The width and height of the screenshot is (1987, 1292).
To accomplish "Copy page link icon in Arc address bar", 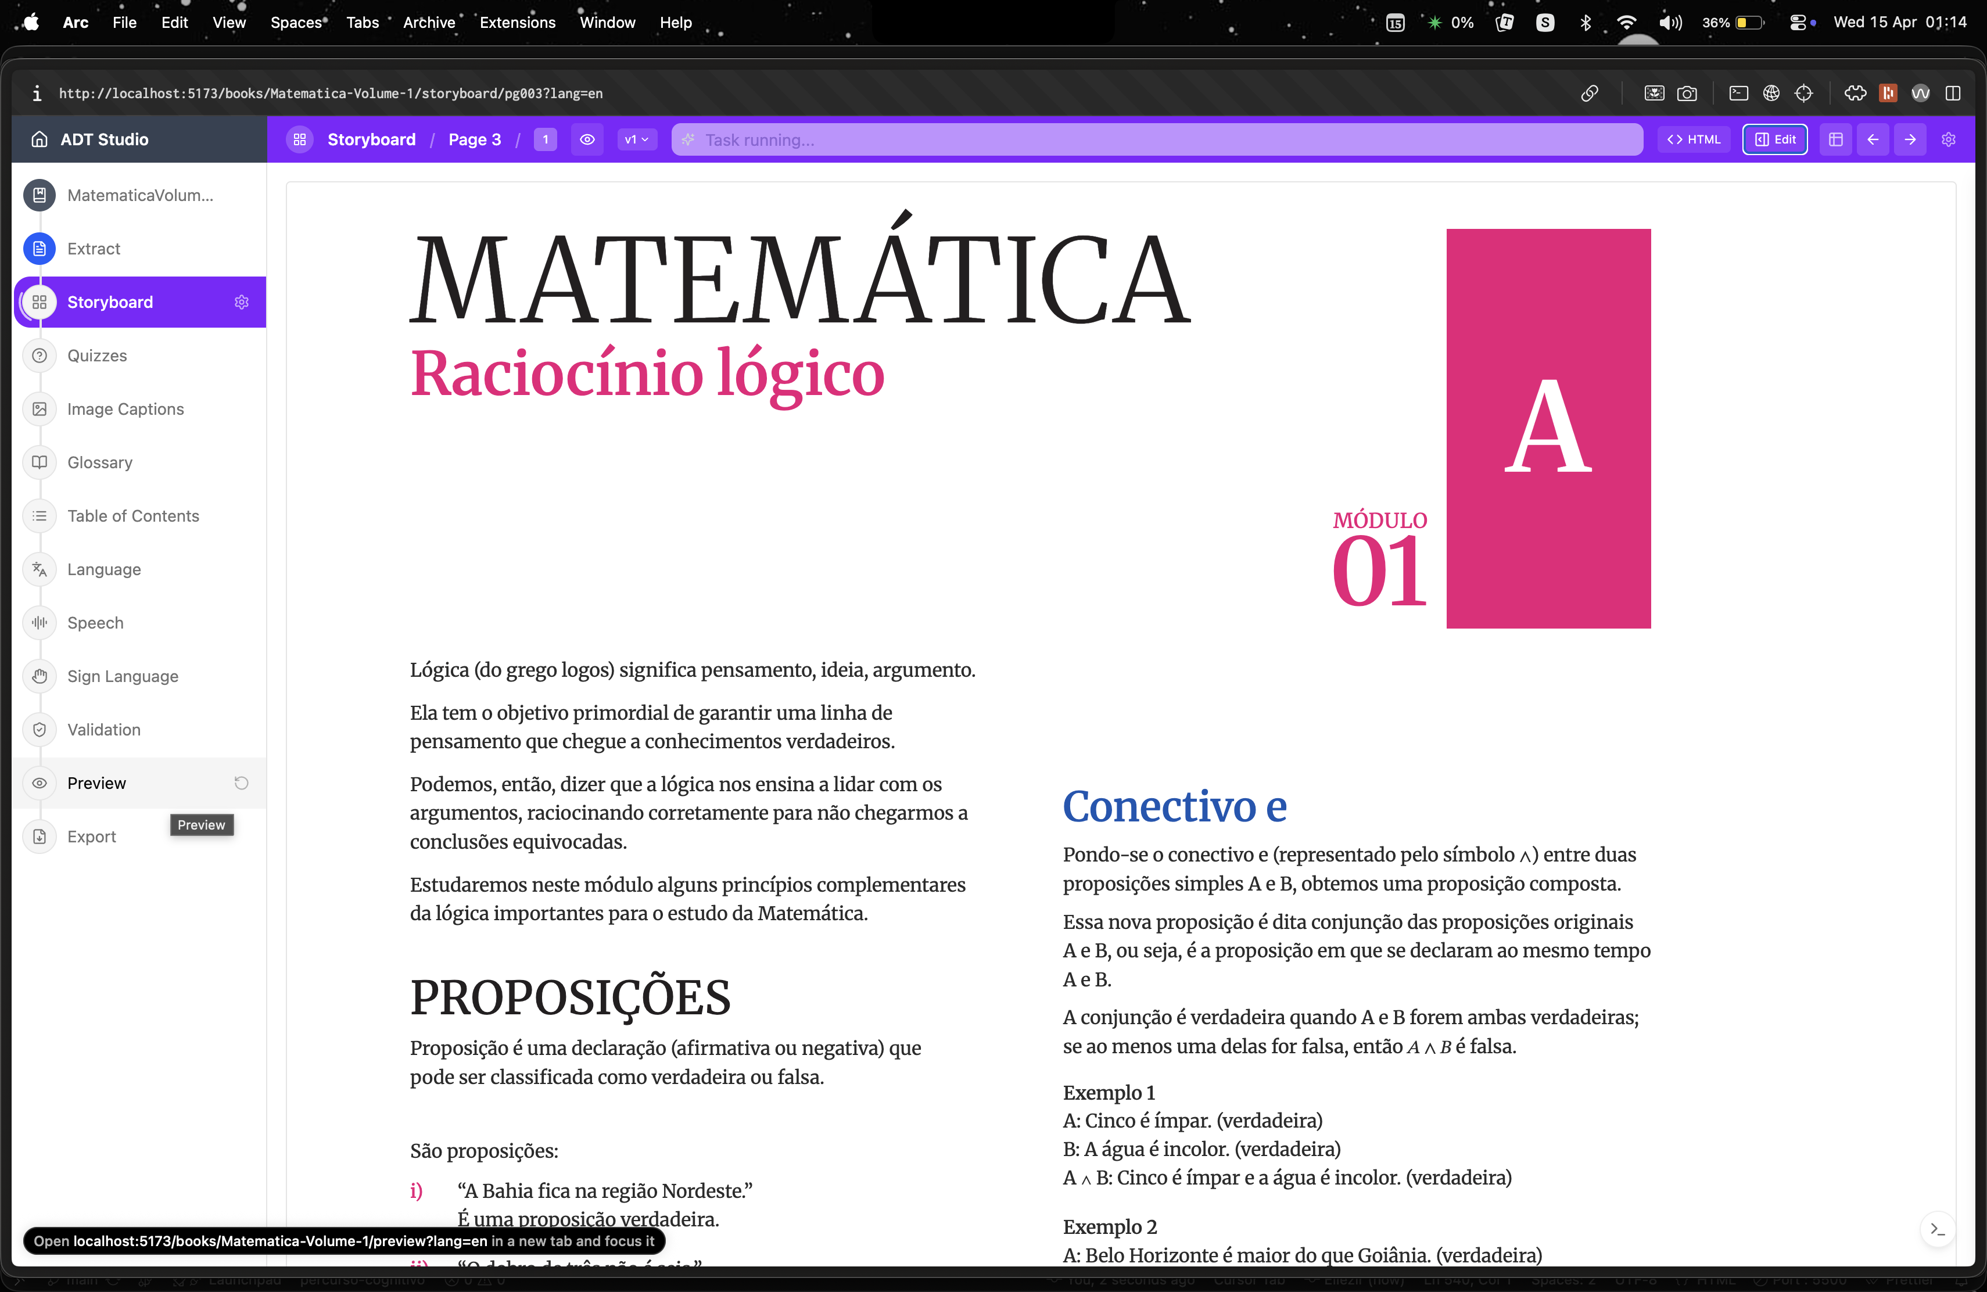I will pos(1590,94).
